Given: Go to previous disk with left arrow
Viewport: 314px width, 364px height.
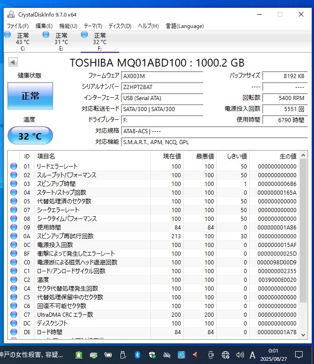Looking at the screenshot, I should [13, 62].
